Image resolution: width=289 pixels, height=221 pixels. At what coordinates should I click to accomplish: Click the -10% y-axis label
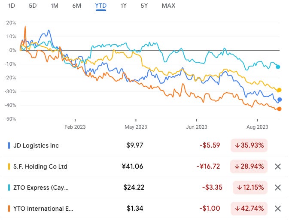pos(10,64)
